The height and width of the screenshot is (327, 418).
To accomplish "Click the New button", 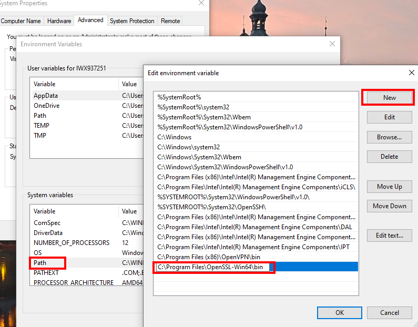I will click(x=389, y=98).
